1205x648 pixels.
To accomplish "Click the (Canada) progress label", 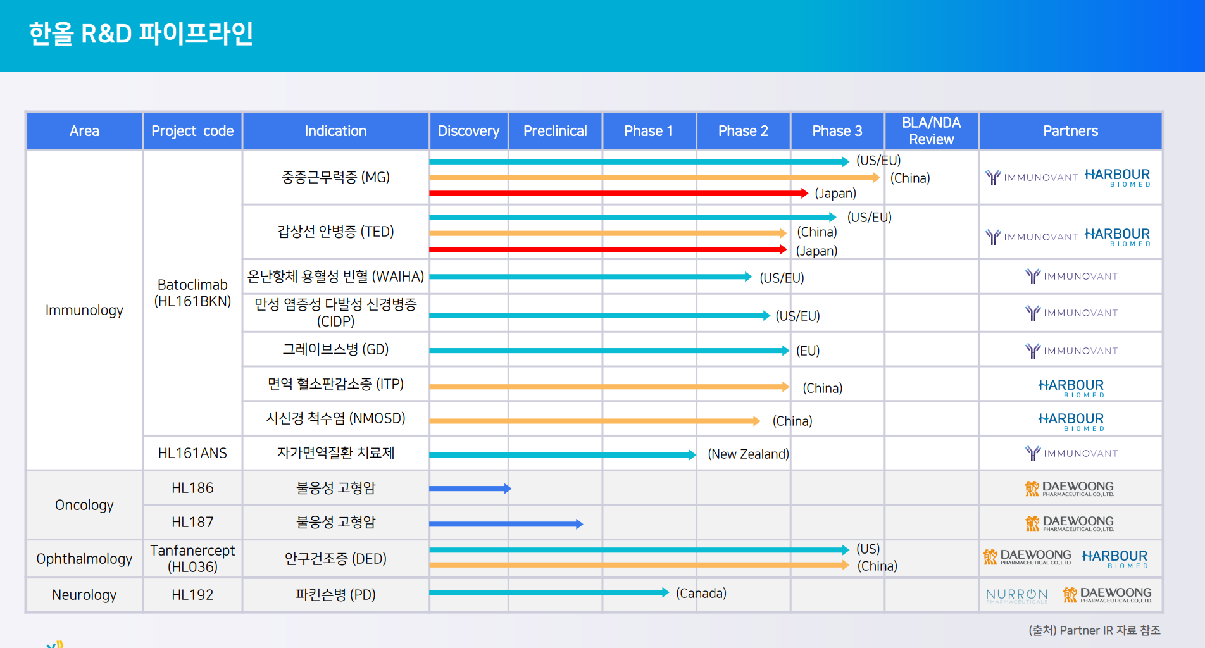I will coord(701,593).
